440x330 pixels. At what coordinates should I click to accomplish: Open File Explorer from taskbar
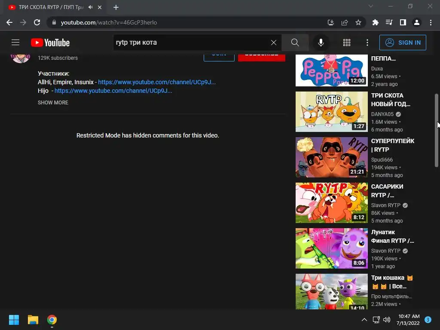point(33,320)
